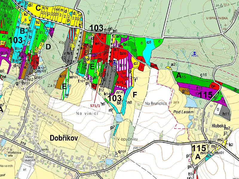
Task: Click the red stand label b4
Action: pyautogui.click(x=213, y=86)
